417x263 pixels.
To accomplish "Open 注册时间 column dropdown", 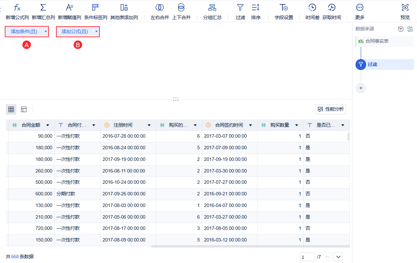I will (149, 125).
